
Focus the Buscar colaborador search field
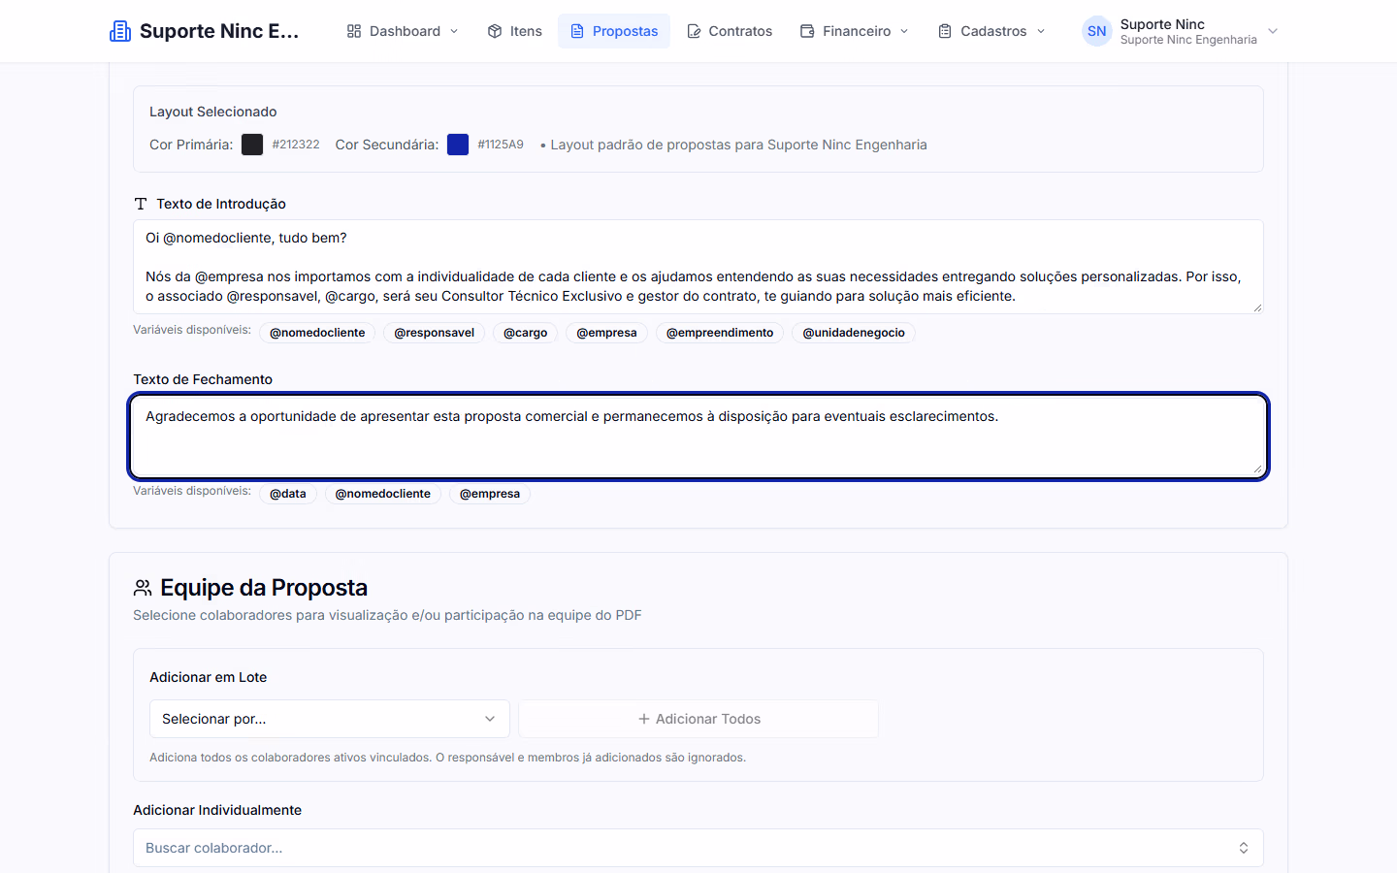click(x=698, y=848)
